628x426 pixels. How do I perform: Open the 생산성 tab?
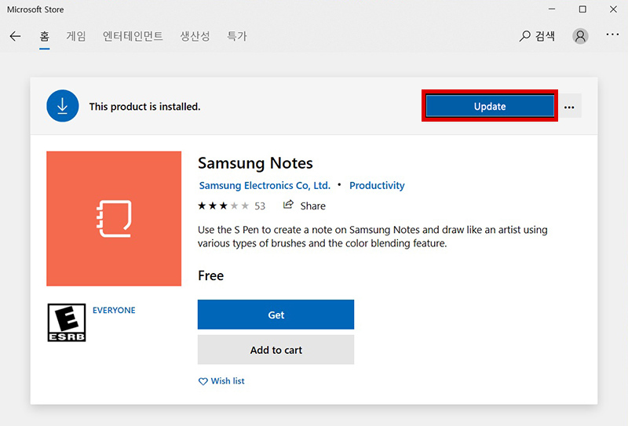point(195,36)
